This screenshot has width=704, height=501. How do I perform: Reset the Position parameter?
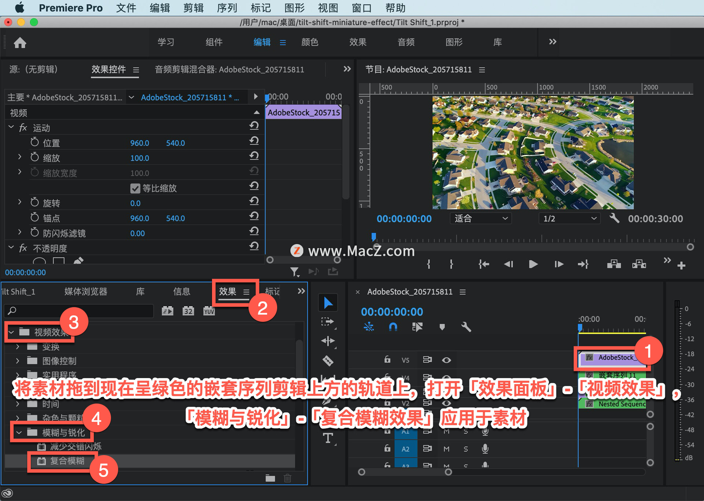(x=254, y=141)
